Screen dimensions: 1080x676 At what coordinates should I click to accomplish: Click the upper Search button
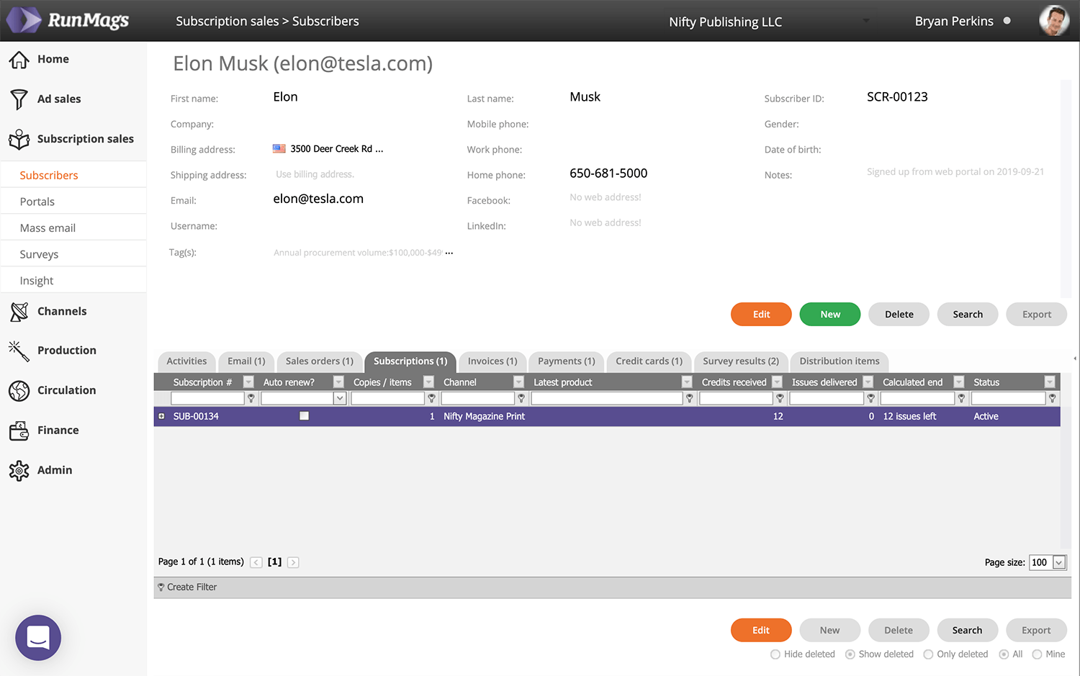(968, 315)
